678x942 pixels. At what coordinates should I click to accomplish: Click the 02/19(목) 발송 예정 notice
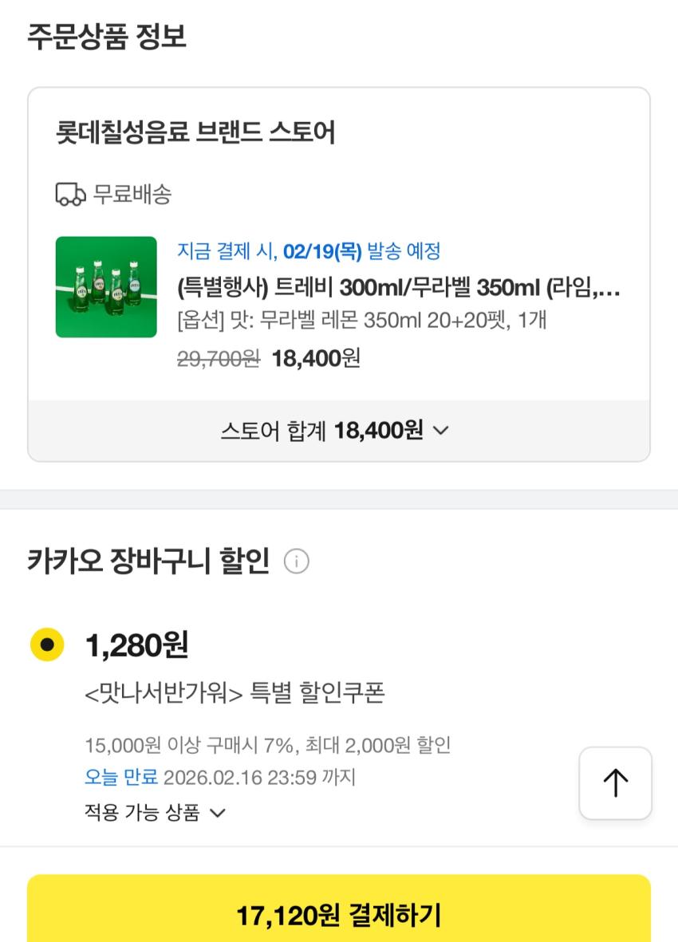309,252
